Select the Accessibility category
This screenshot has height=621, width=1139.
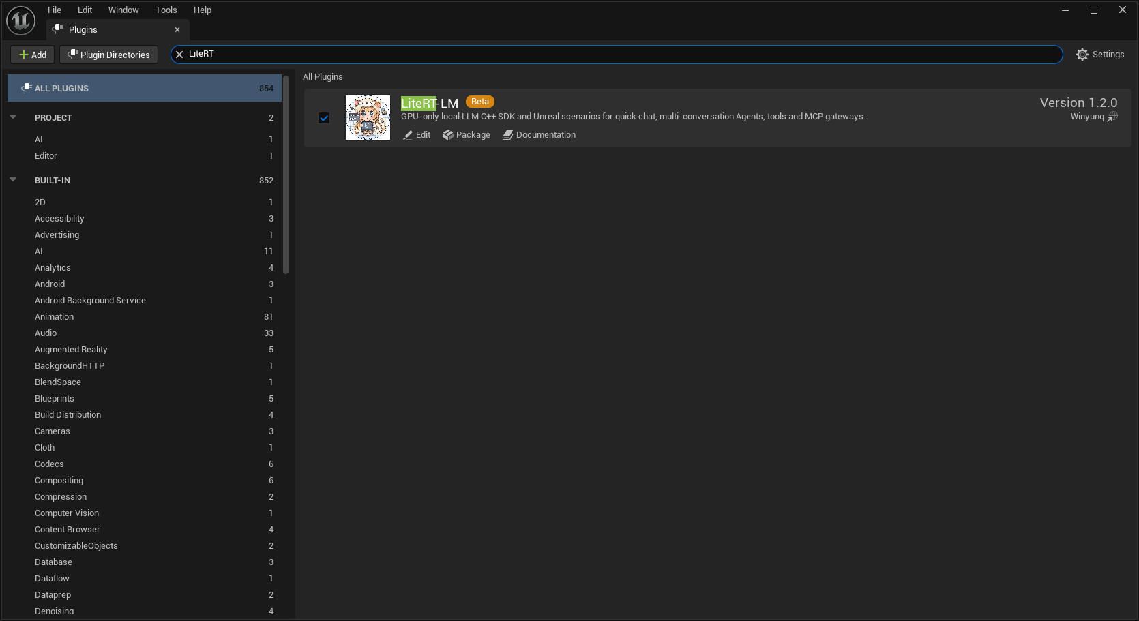point(145,218)
